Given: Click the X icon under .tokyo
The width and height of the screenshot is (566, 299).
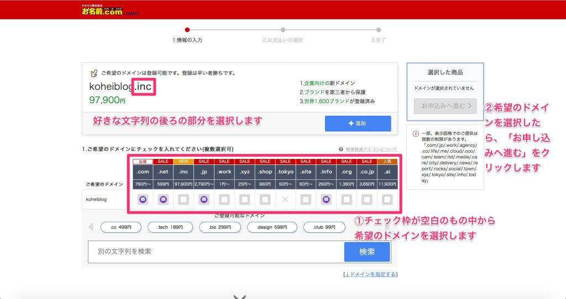Looking at the screenshot, I should [x=285, y=199].
